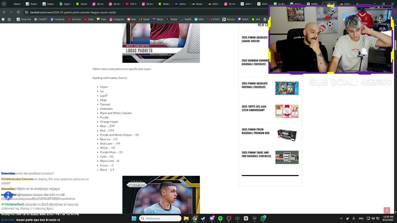Switch to the (10) YouTube tab
The image size is (397, 223).
pyautogui.click(x=132, y=4)
